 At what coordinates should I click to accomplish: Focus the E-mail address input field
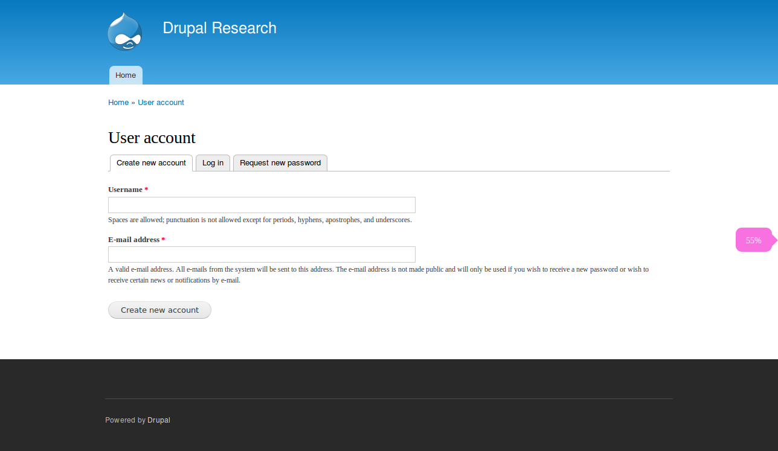click(262, 254)
